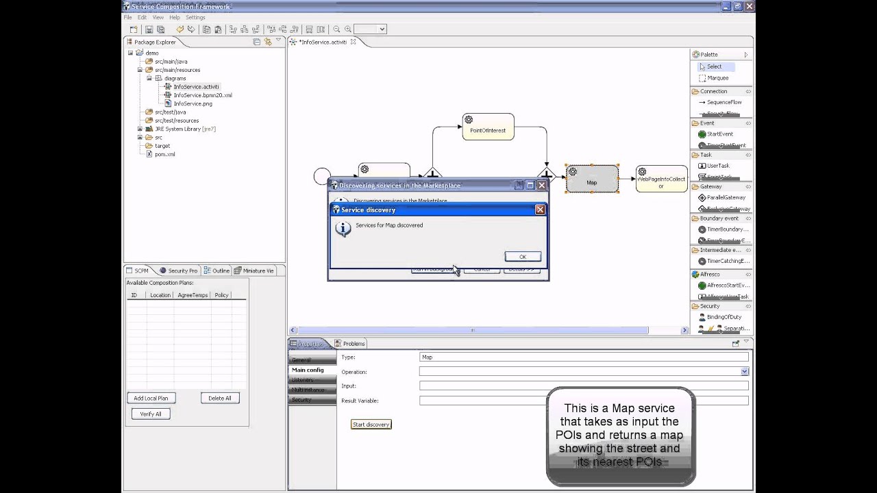Viewport: 877px width, 493px height.
Task: Click the Result Variable text field
Action: (584, 401)
